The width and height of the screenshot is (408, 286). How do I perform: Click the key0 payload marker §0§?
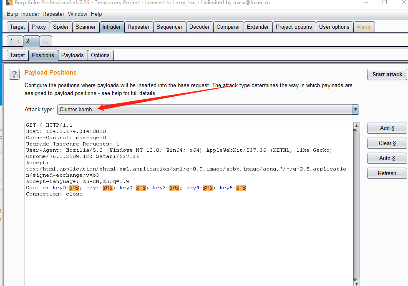pyautogui.click(x=74, y=188)
